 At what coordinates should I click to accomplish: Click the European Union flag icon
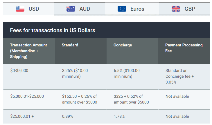pyautogui.click(x=122, y=9)
